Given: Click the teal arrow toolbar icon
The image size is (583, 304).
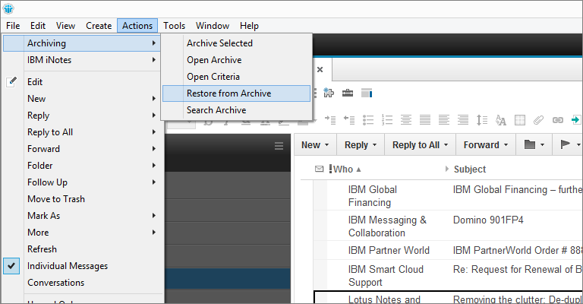Looking at the screenshot, I should coord(576,120).
